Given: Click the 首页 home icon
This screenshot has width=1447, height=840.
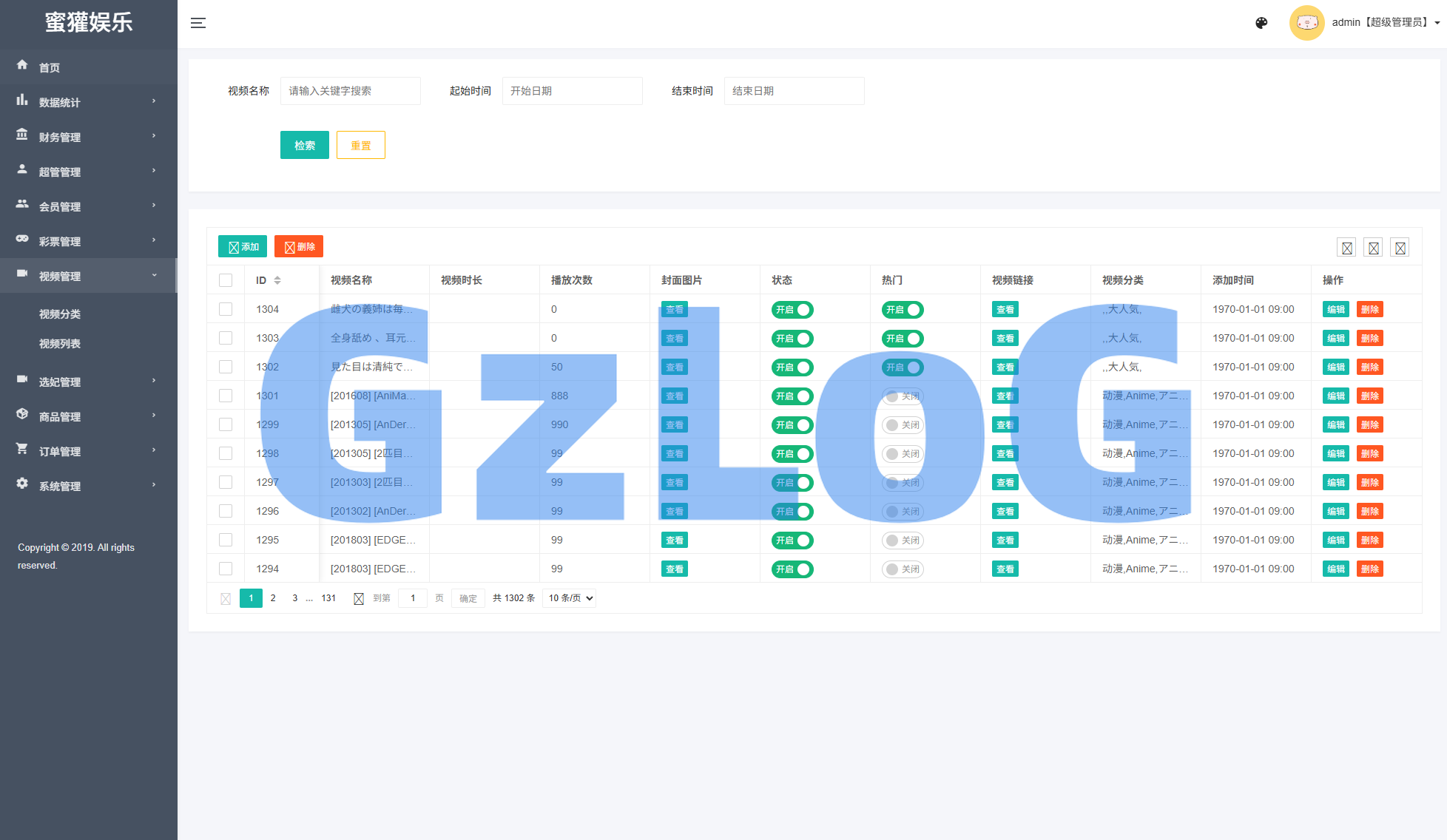Looking at the screenshot, I should (x=22, y=65).
